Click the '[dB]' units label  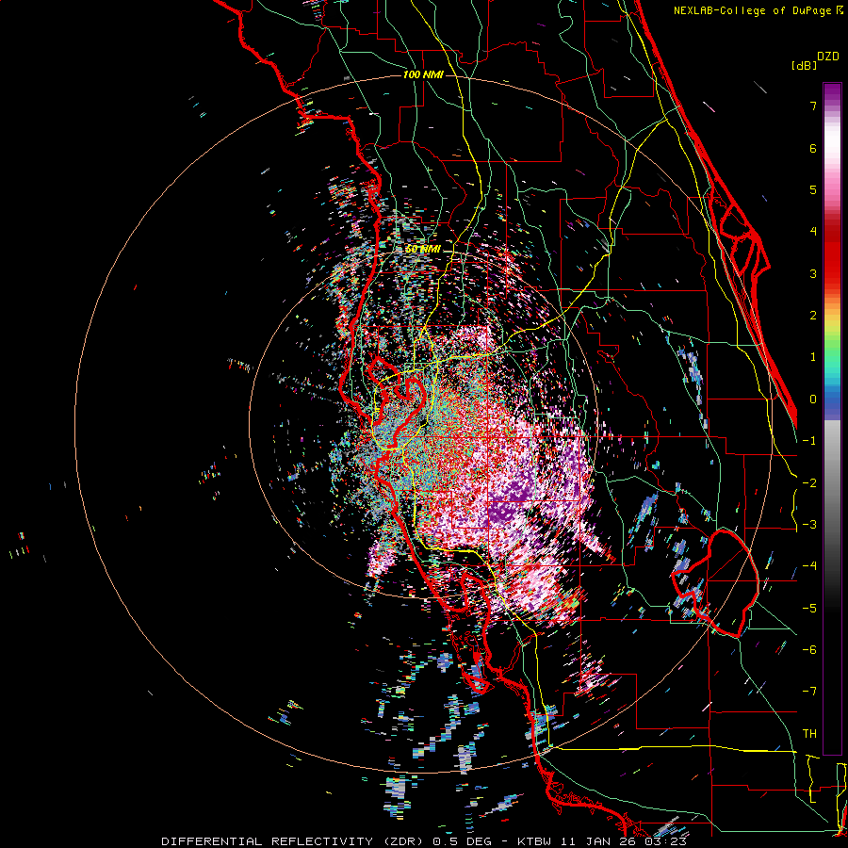pos(805,65)
